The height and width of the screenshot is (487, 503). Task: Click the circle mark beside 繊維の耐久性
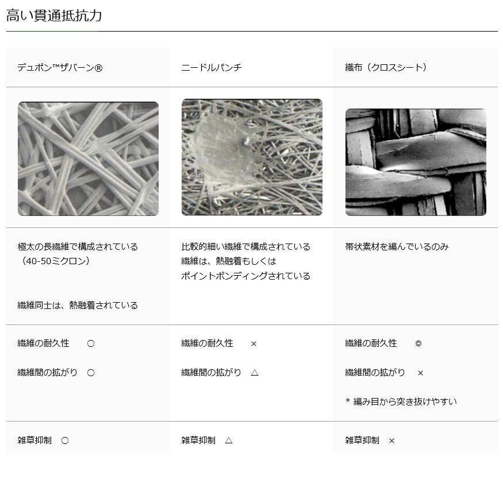91,343
